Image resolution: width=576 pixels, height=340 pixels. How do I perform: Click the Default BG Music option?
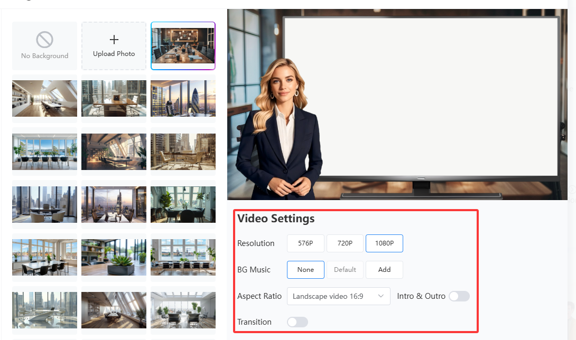345,270
